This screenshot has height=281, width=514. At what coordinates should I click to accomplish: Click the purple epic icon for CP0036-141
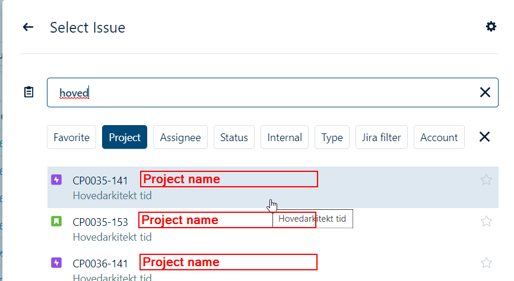(x=56, y=263)
